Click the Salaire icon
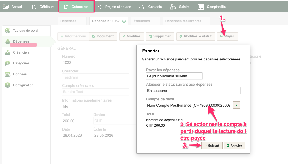This screenshot has height=164, width=288. point(173,7)
